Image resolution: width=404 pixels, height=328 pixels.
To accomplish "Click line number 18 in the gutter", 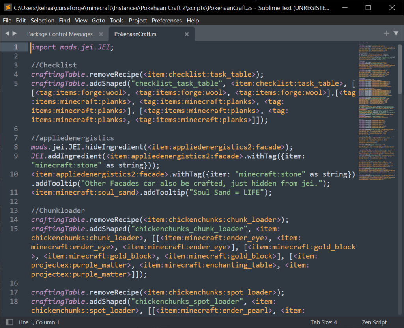I will point(14,302).
